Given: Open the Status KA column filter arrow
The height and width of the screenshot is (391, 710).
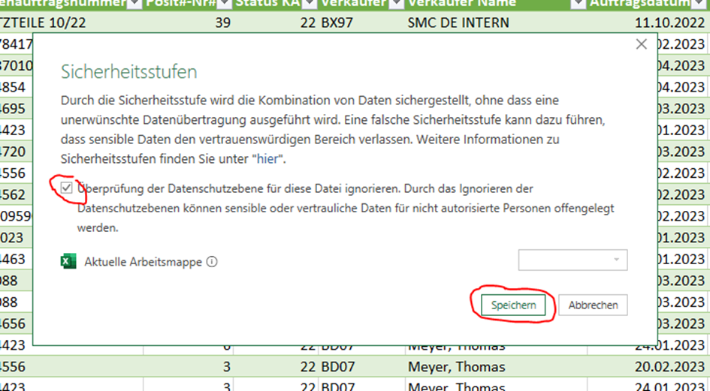Looking at the screenshot, I should [x=308, y=4].
